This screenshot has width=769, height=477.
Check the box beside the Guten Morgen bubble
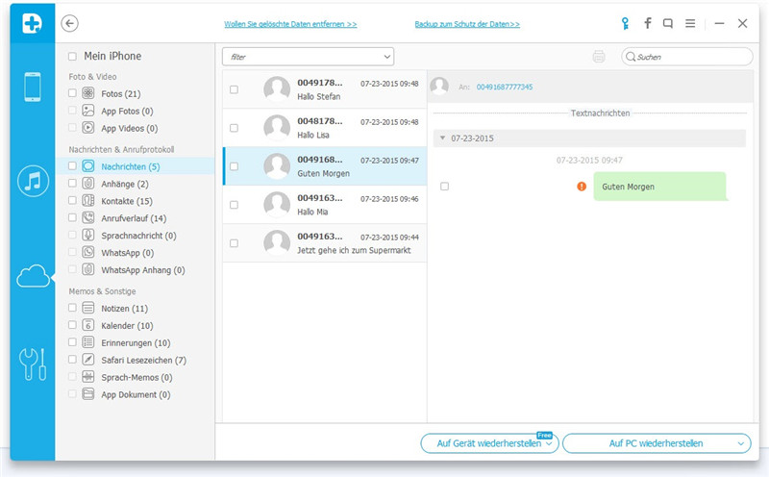tap(444, 187)
